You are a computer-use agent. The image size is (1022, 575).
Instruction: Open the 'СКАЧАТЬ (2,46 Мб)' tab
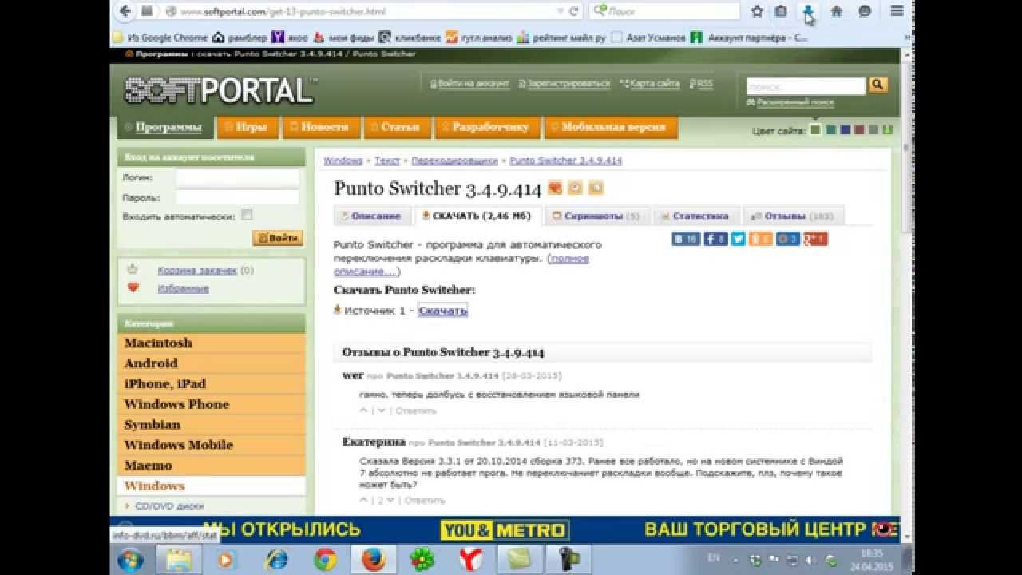tap(477, 216)
